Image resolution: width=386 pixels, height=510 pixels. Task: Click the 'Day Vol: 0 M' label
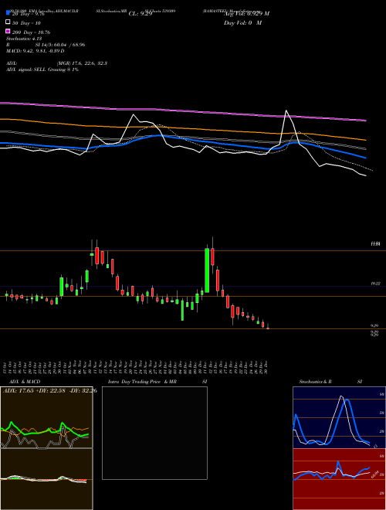242,22
